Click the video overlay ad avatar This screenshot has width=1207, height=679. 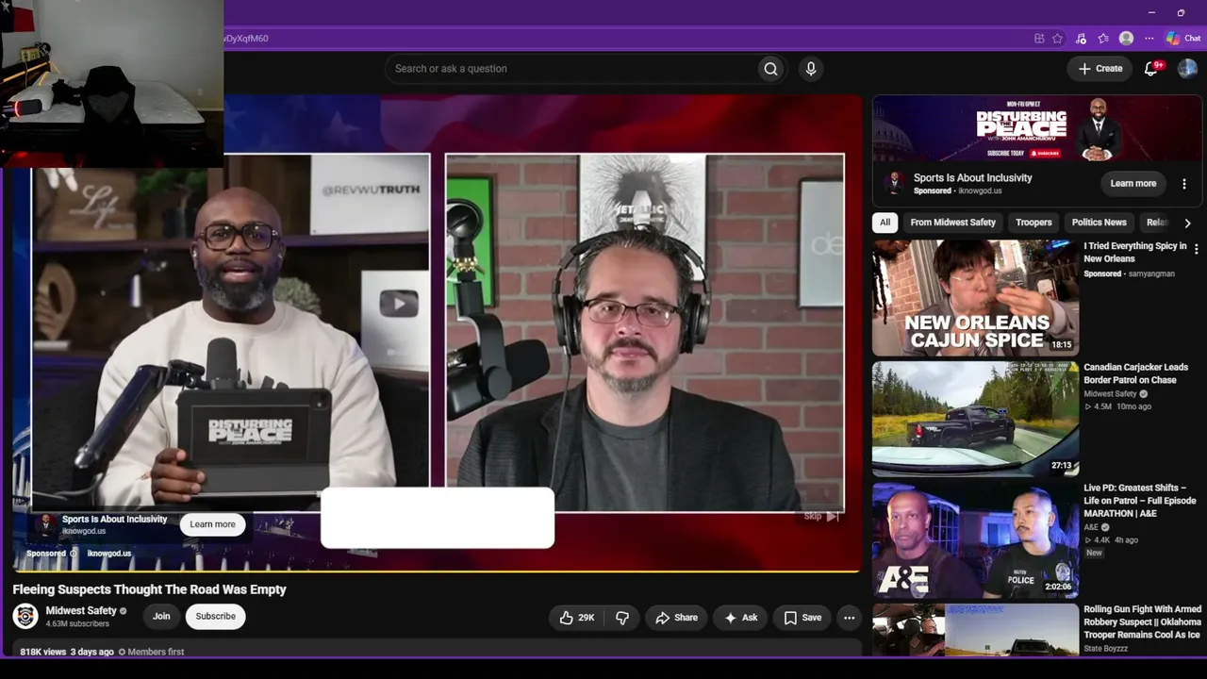45,524
